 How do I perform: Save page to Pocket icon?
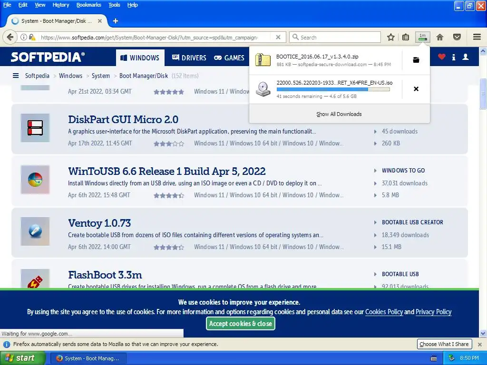coord(457,37)
